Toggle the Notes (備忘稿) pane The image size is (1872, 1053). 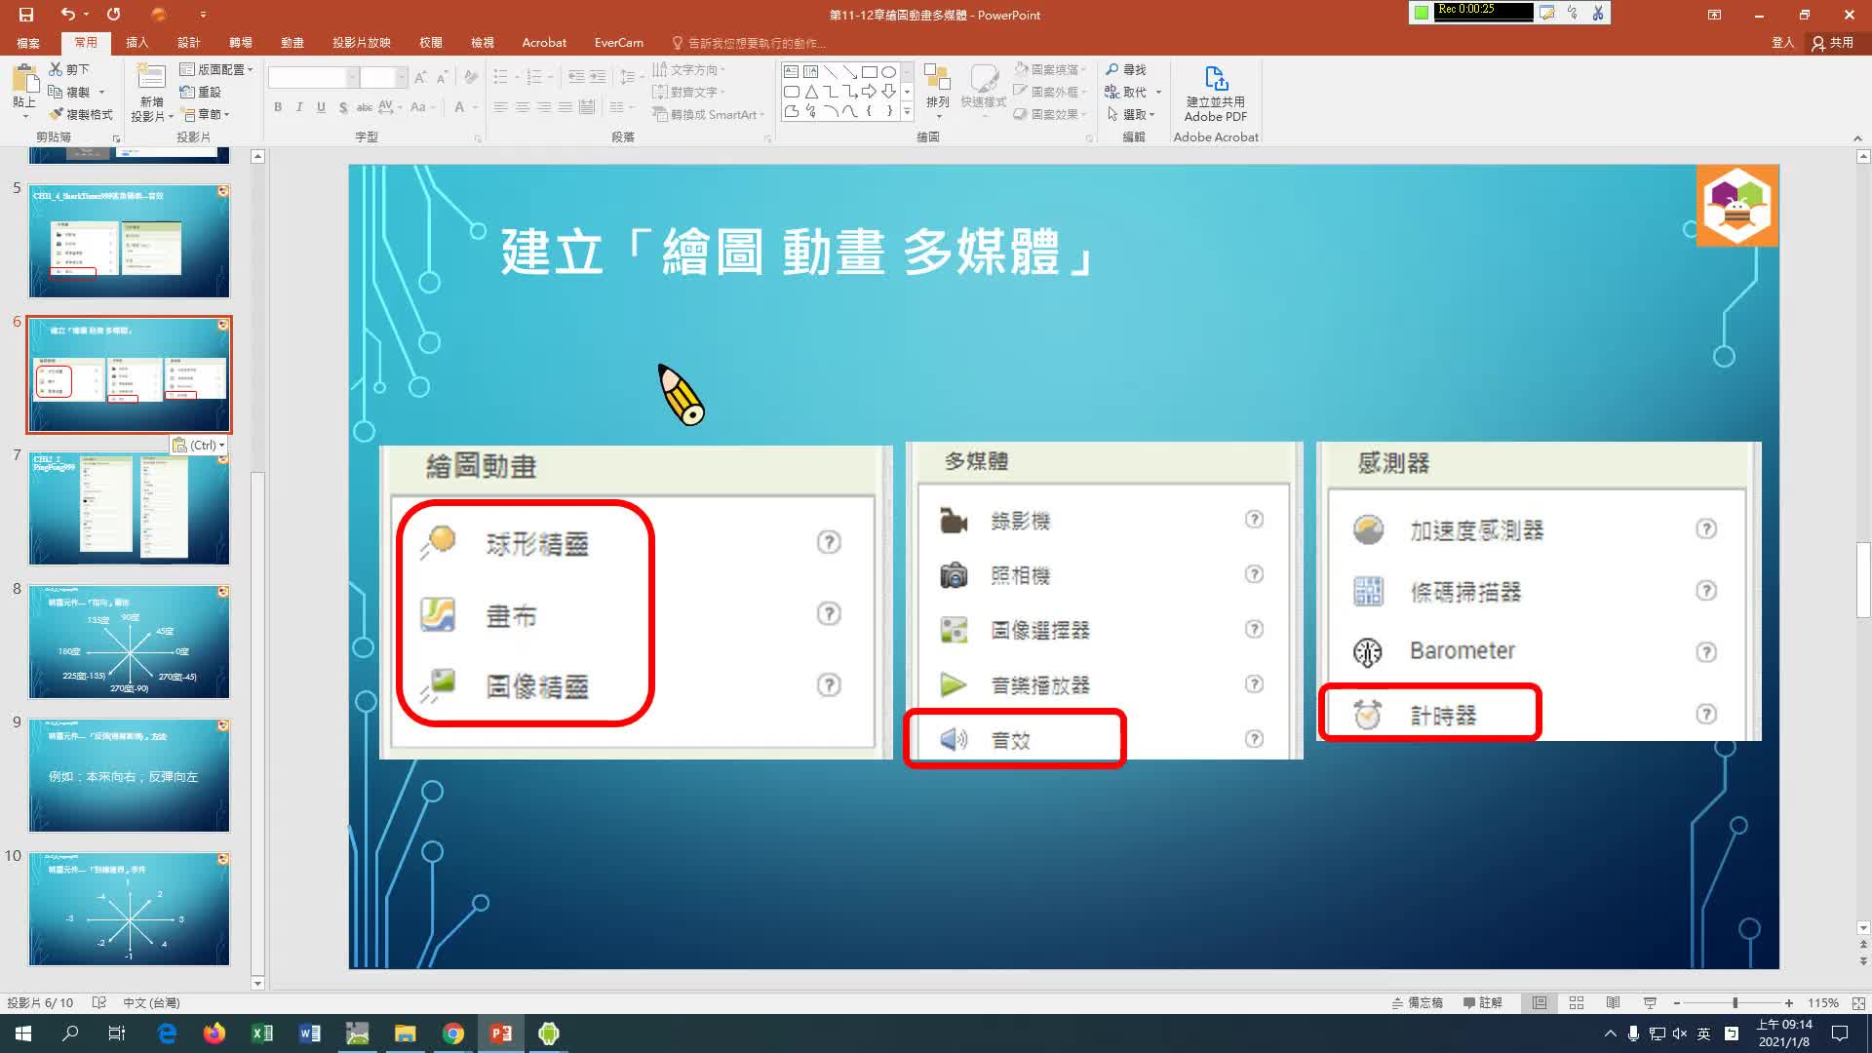(1417, 1002)
